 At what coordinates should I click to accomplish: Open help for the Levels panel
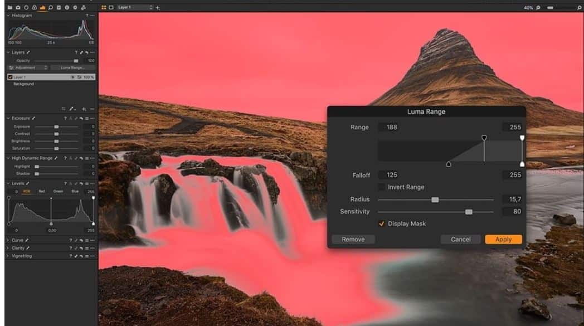pos(65,184)
